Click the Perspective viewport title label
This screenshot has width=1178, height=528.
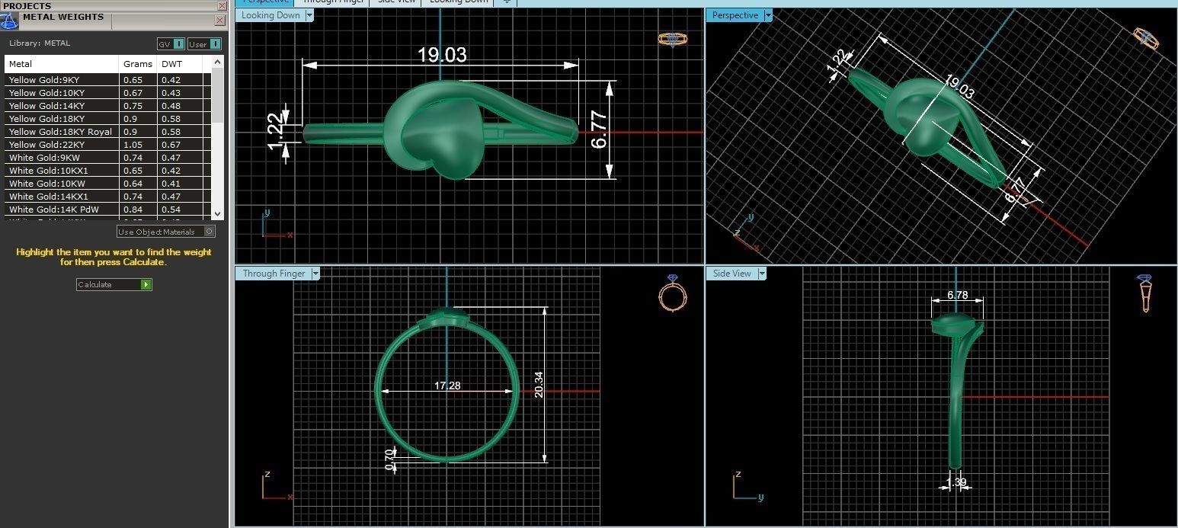(735, 15)
